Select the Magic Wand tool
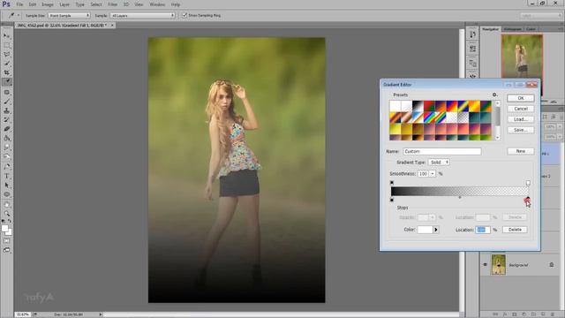The width and height of the screenshot is (565, 318). [6, 64]
